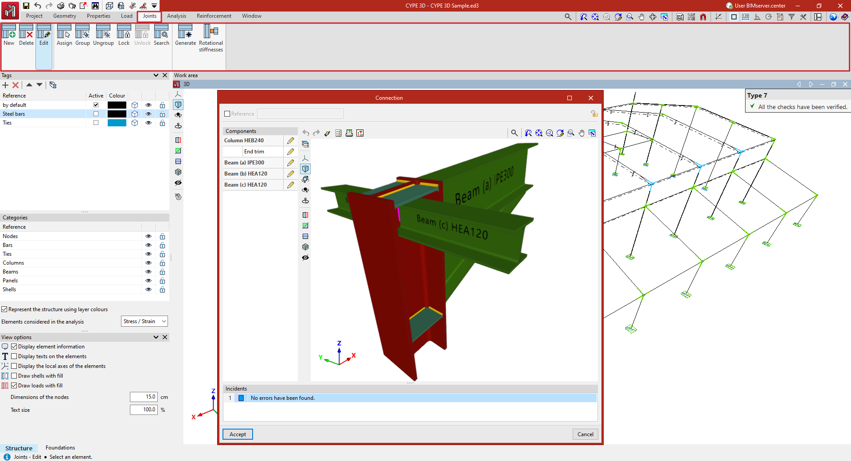Toggle Active checkbox for Steel bars tag
Image resolution: width=851 pixels, height=461 pixels.
pyautogui.click(x=96, y=114)
